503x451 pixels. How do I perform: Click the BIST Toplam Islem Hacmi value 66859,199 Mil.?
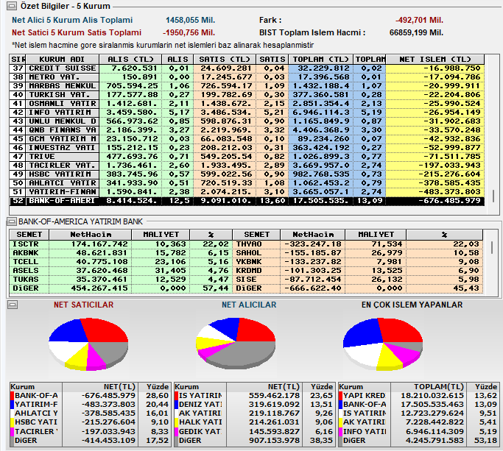(416, 32)
